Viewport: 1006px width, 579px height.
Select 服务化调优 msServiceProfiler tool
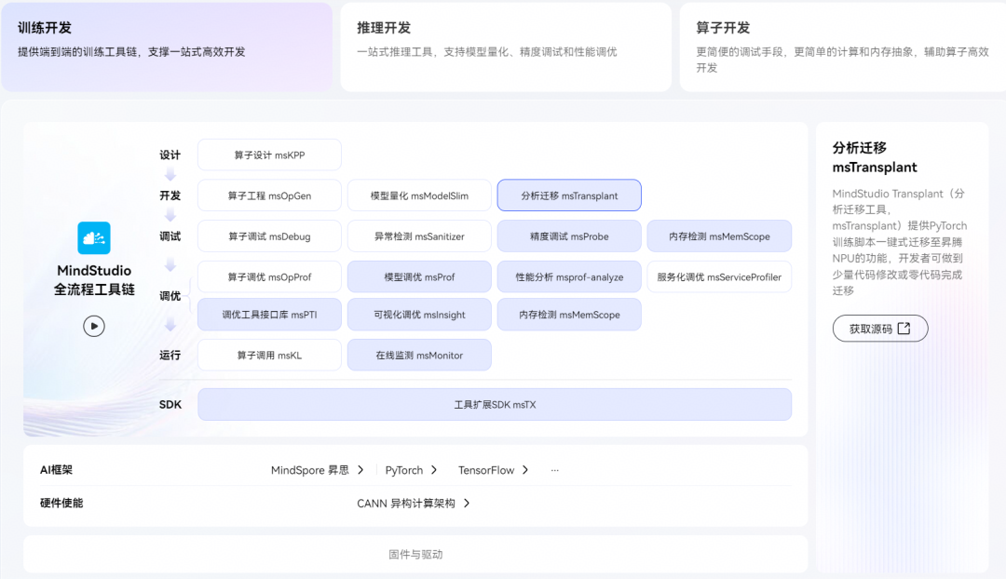tap(719, 277)
